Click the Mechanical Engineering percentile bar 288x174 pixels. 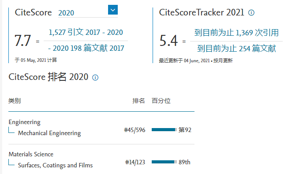[x=164, y=130]
